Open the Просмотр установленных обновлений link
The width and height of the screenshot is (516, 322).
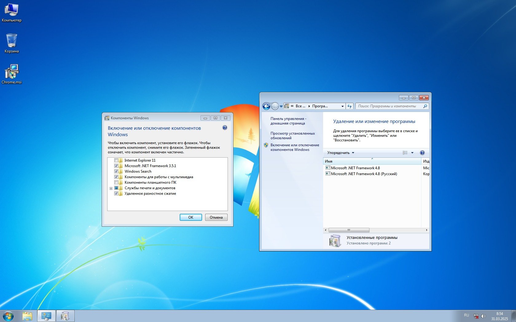point(292,136)
